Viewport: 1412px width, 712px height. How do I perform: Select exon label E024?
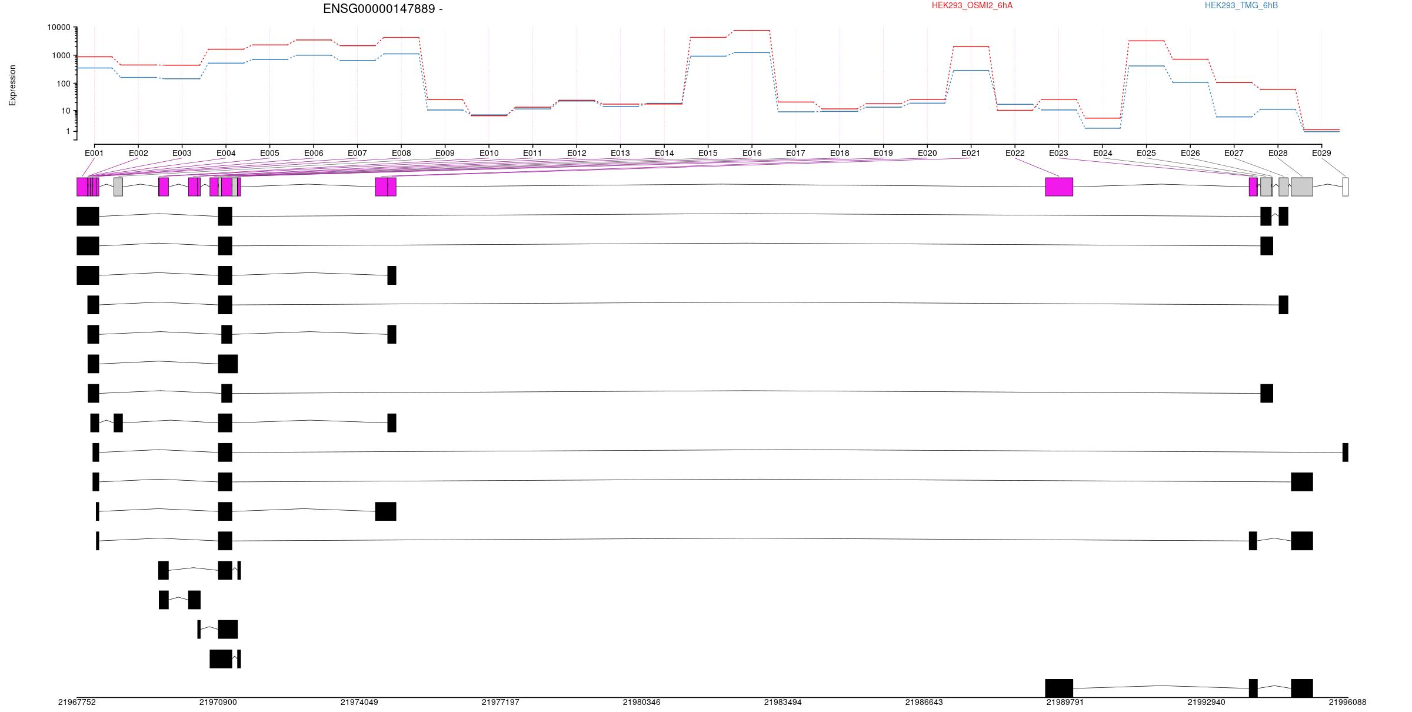coord(1103,153)
